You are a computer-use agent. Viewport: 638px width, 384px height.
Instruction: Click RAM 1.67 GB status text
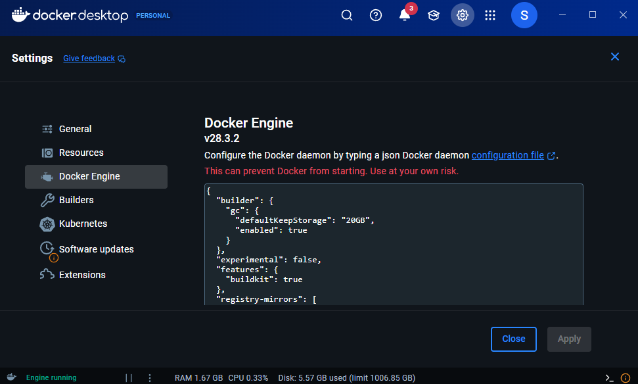(x=198, y=378)
